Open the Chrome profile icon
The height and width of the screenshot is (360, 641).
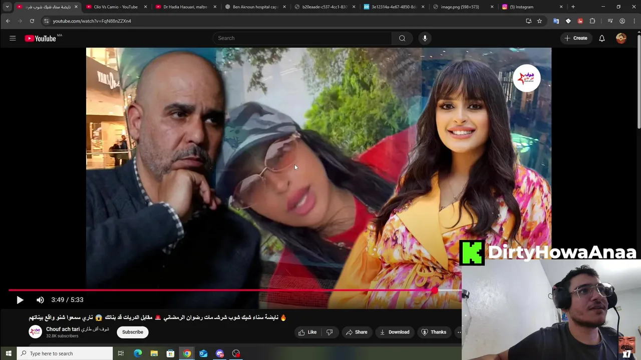[622, 21]
